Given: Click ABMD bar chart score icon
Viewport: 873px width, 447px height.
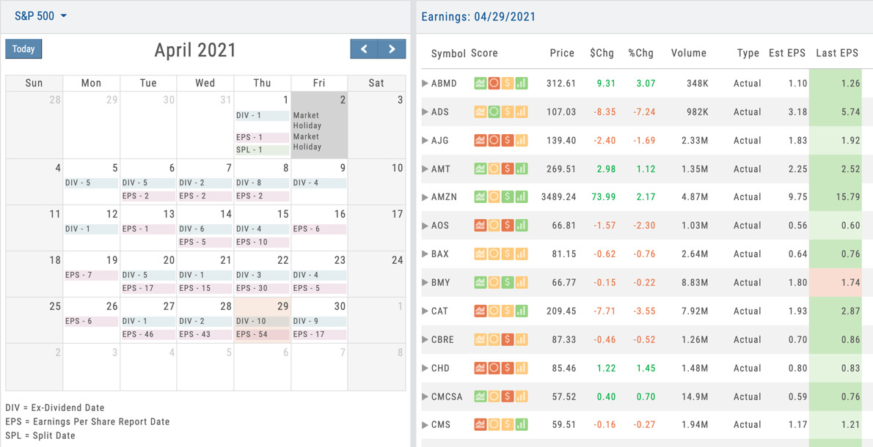Looking at the screenshot, I should (521, 84).
